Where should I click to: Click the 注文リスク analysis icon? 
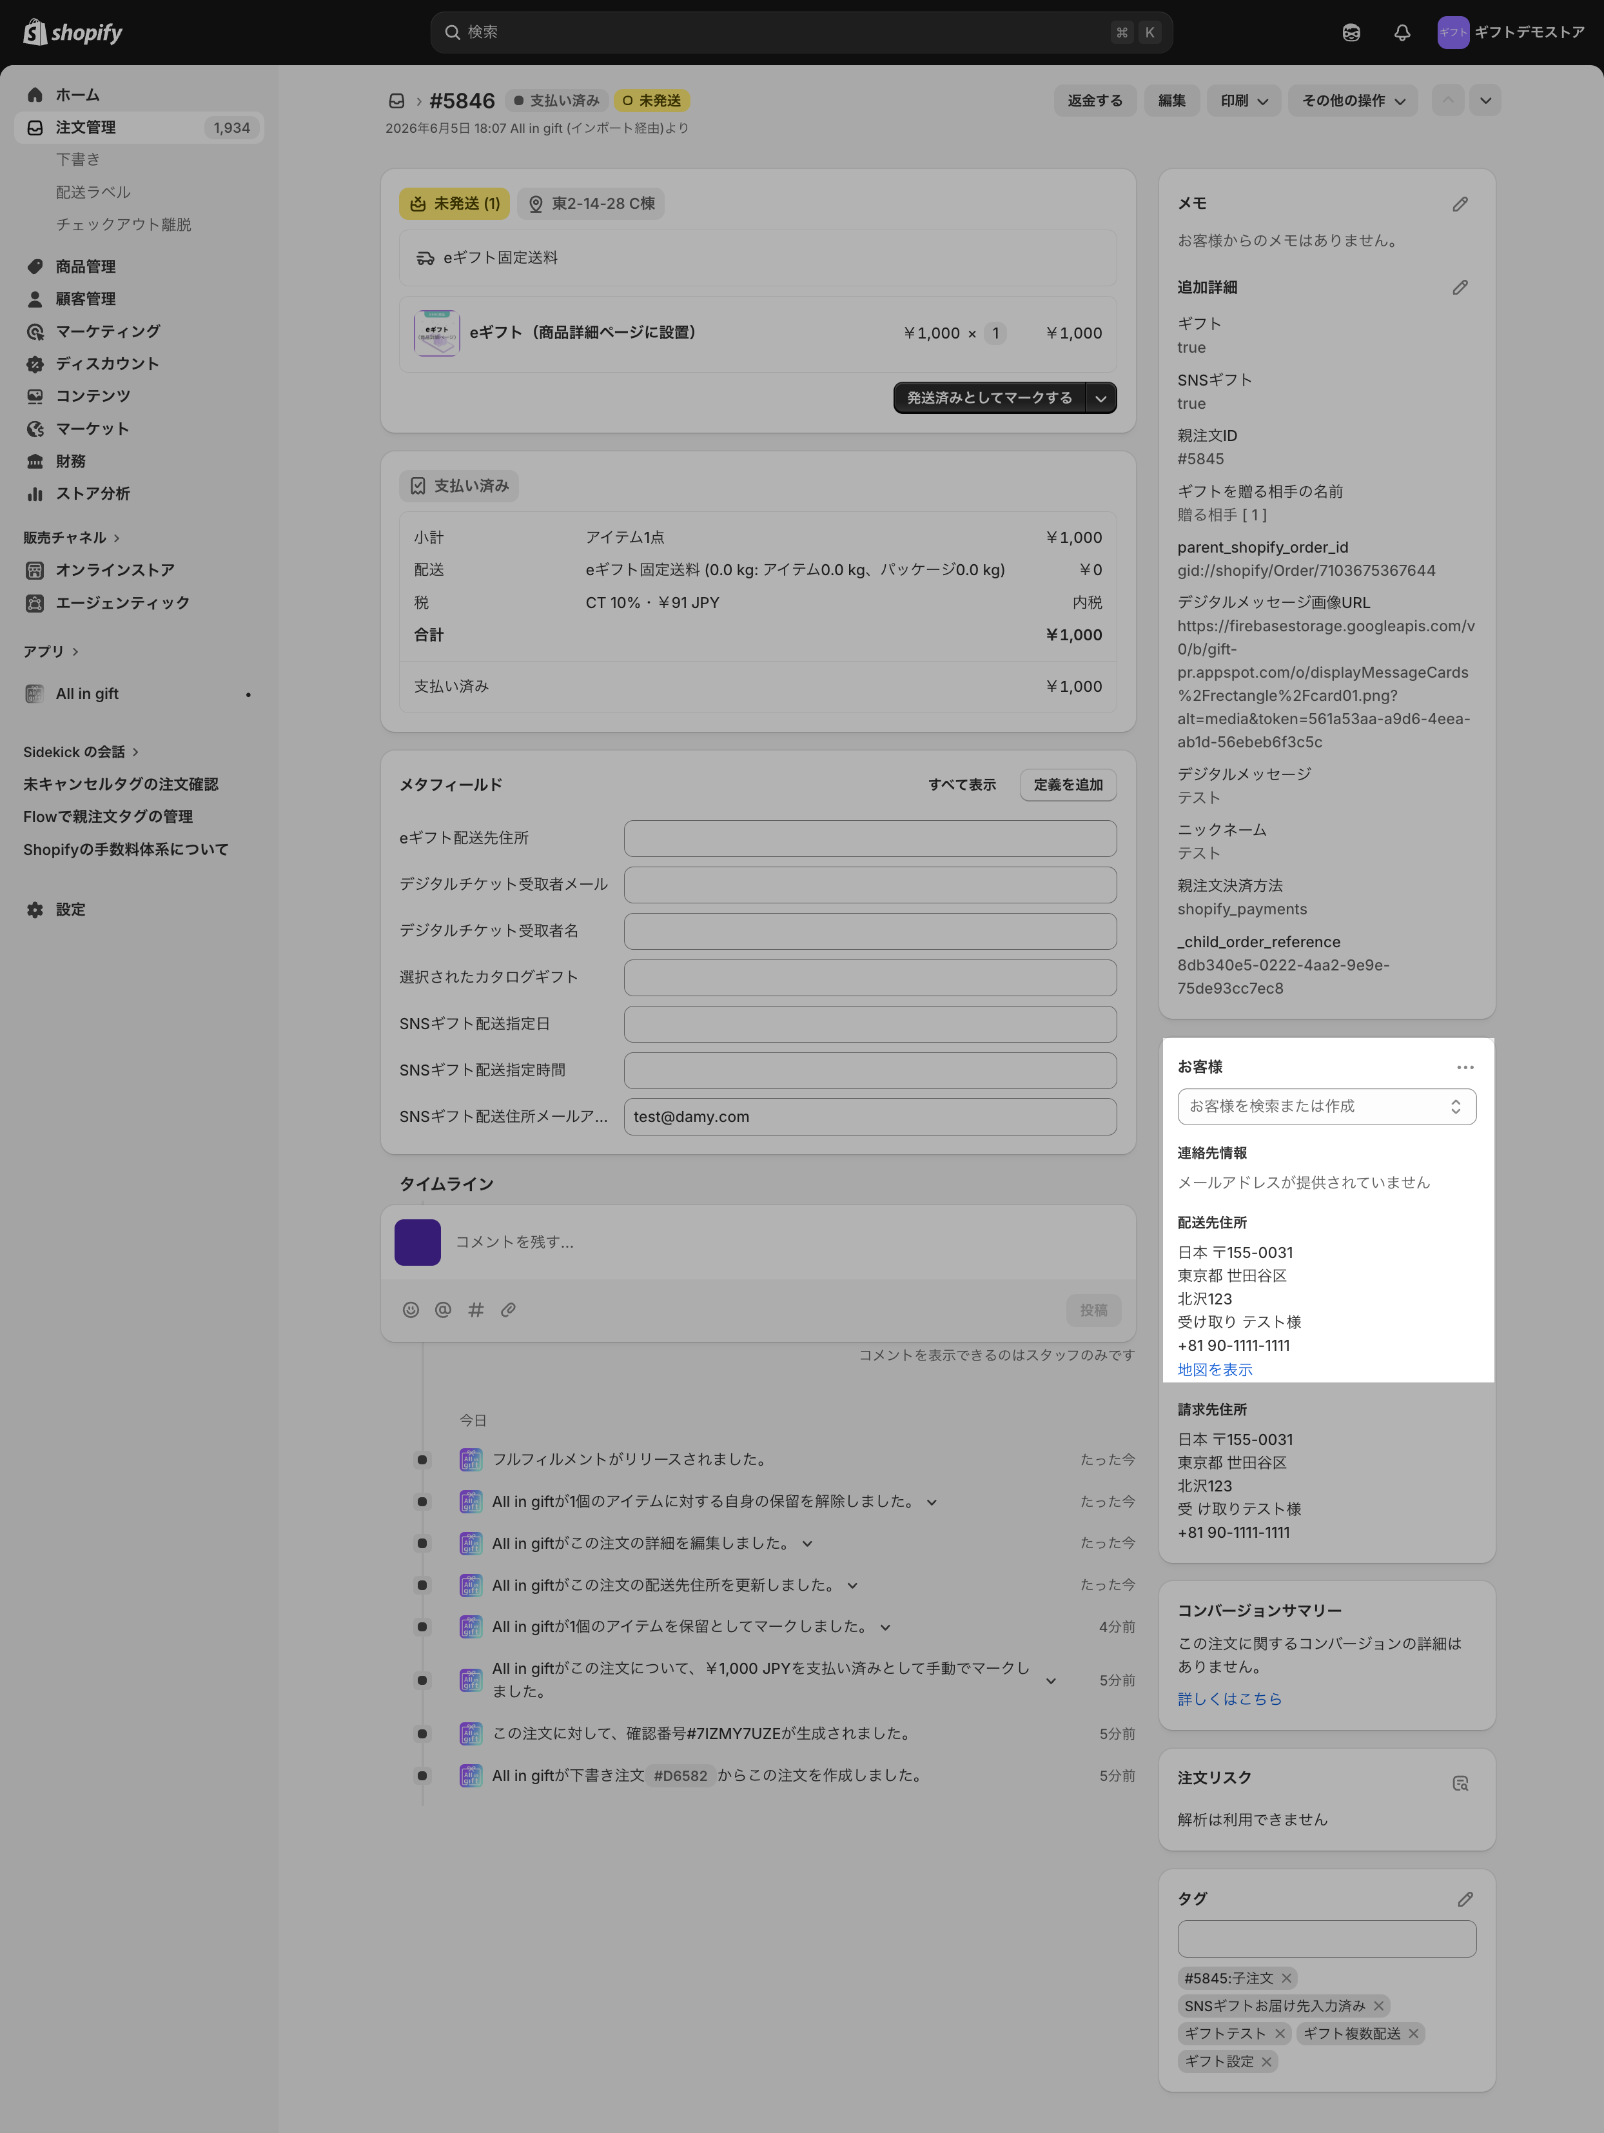[x=1460, y=1784]
